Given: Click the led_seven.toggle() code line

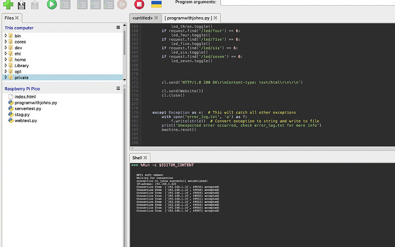Looking at the screenshot, I should tap(191, 61).
